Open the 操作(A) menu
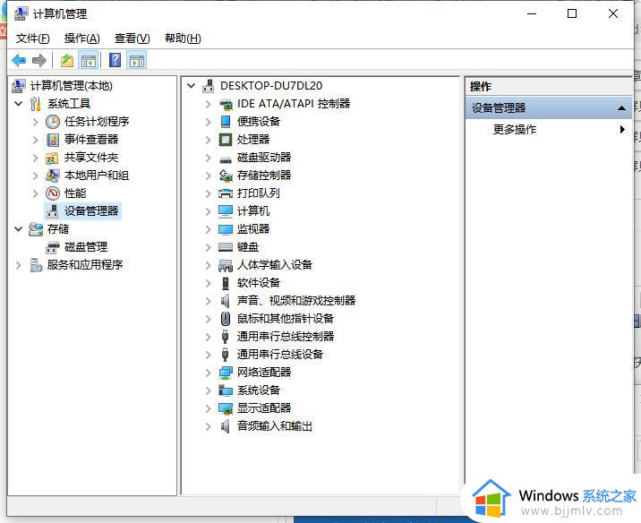This screenshot has width=641, height=523. tap(81, 39)
